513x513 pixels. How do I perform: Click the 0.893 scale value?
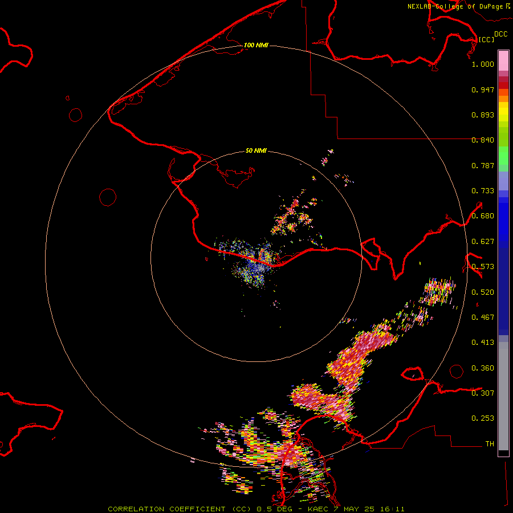pyautogui.click(x=483, y=115)
